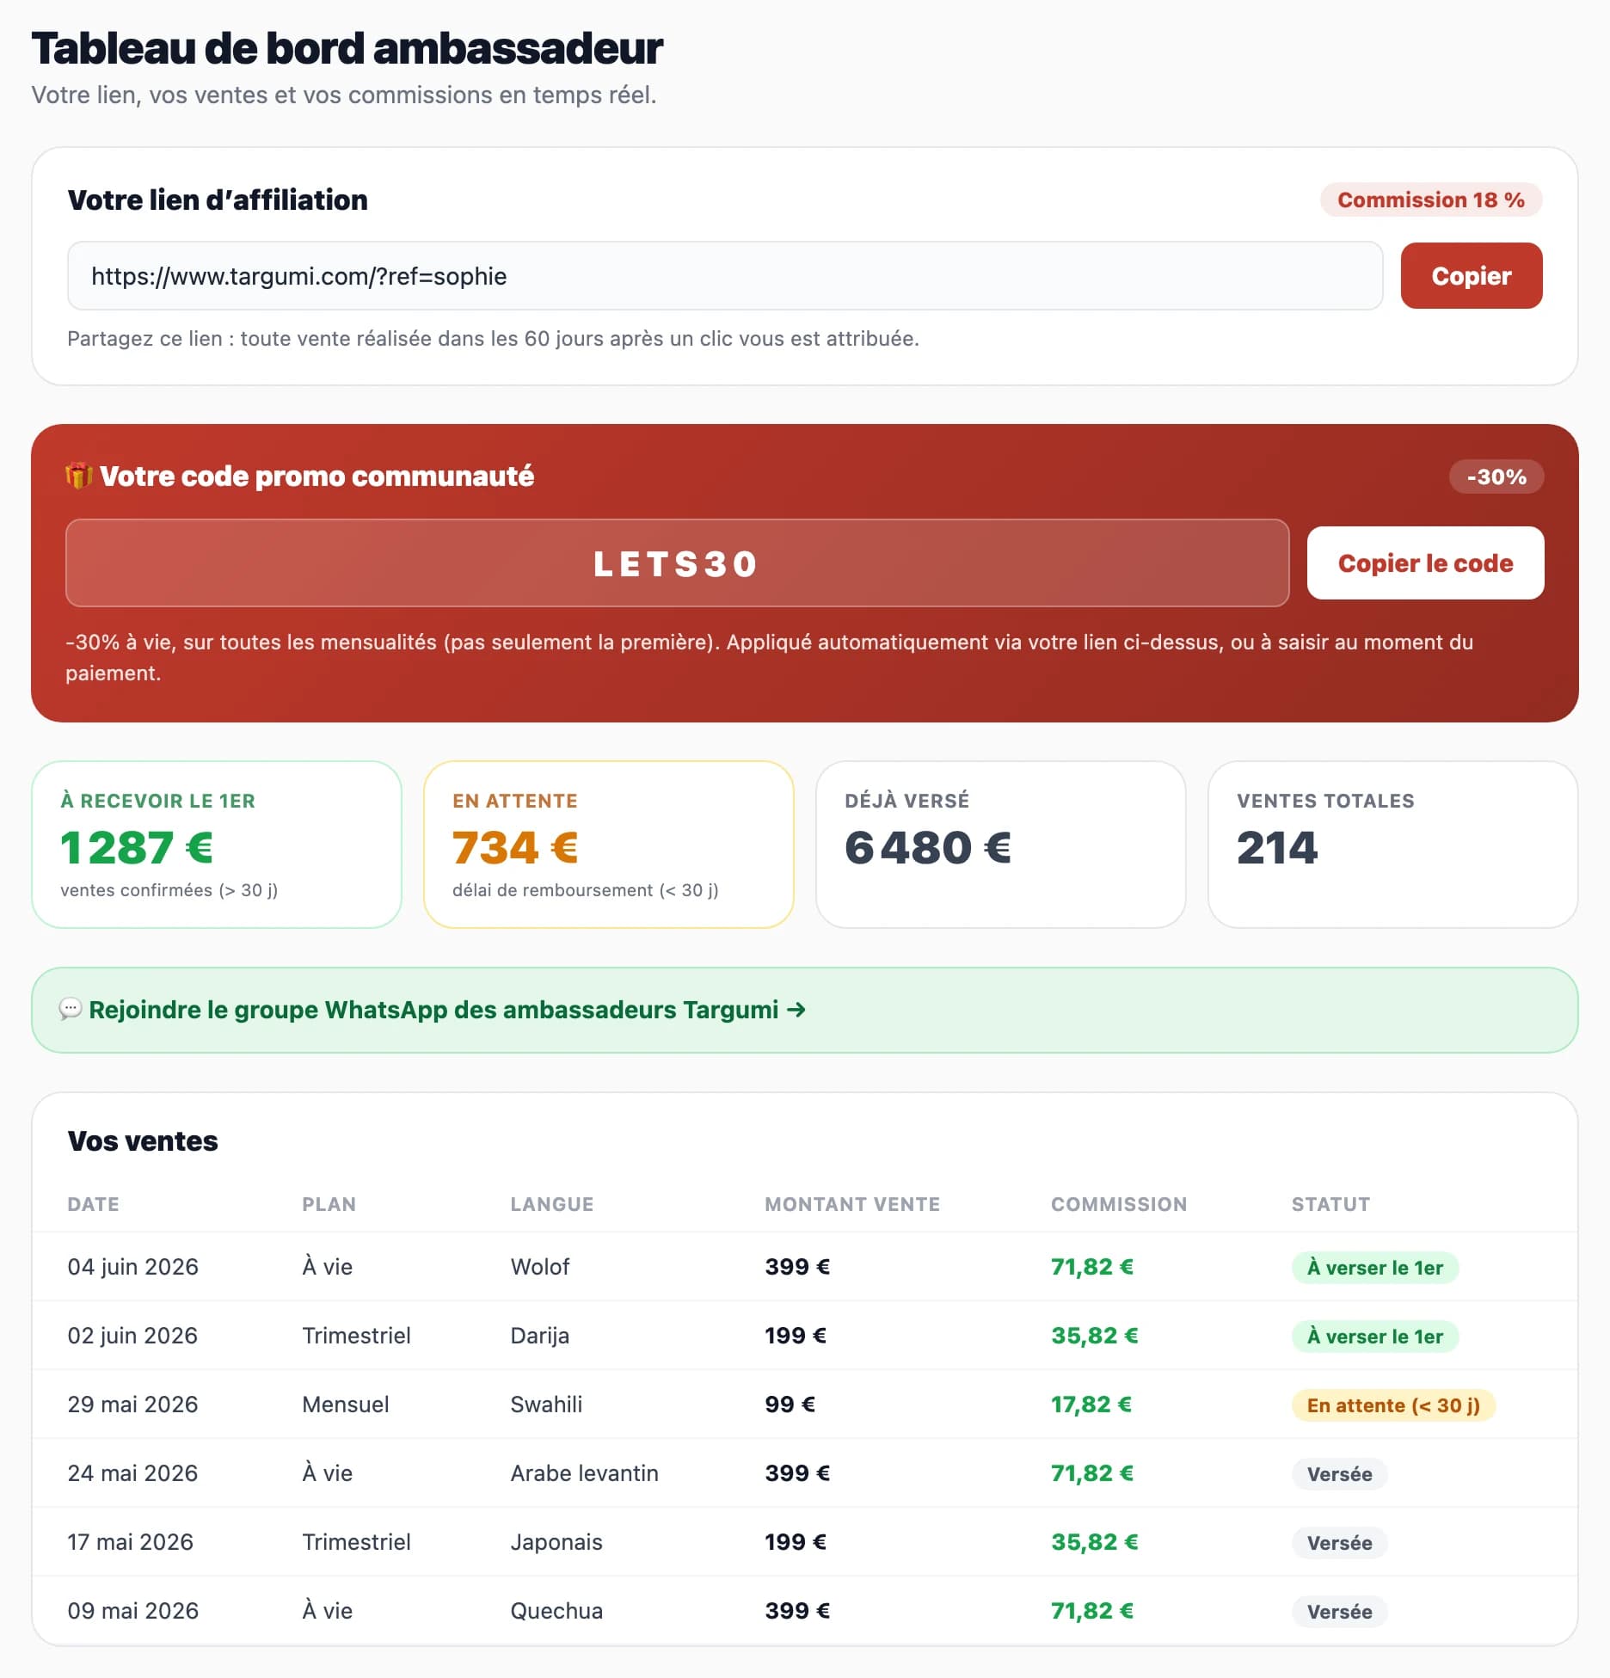Click the Vos ventes section heading
This screenshot has height=1678, width=1610.
[x=143, y=1141]
